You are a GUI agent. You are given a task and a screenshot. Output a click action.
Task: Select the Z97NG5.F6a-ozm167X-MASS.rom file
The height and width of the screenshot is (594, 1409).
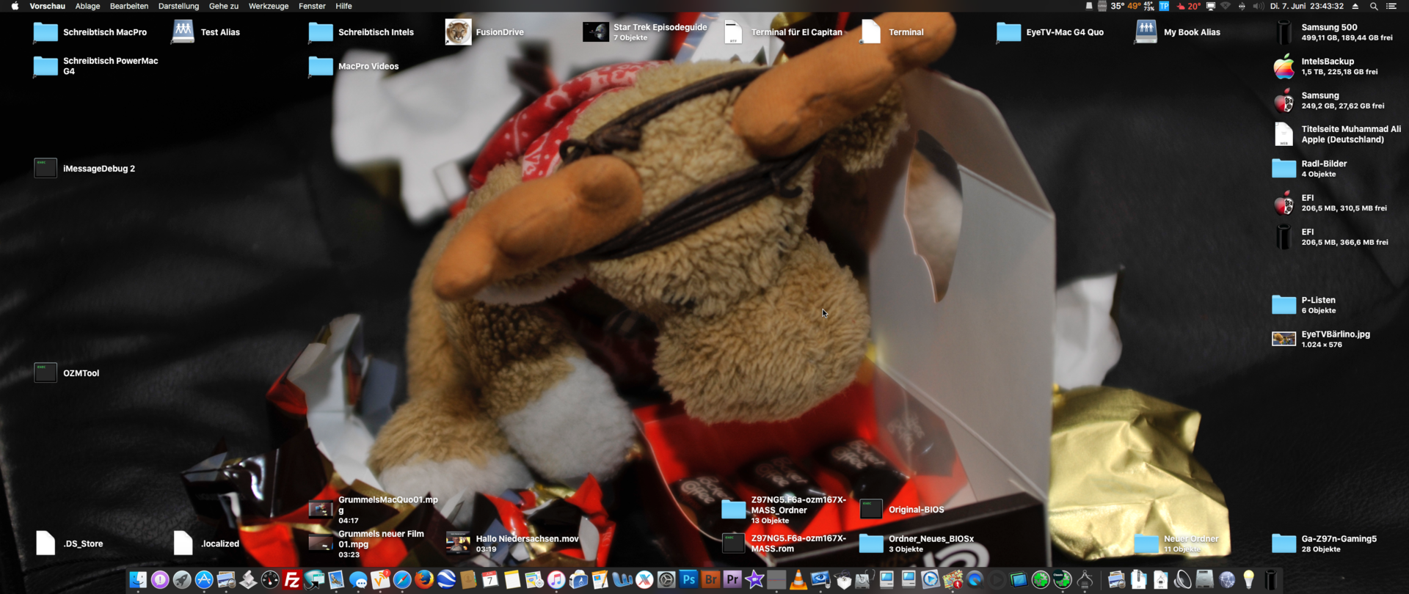click(x=733, y=543)
